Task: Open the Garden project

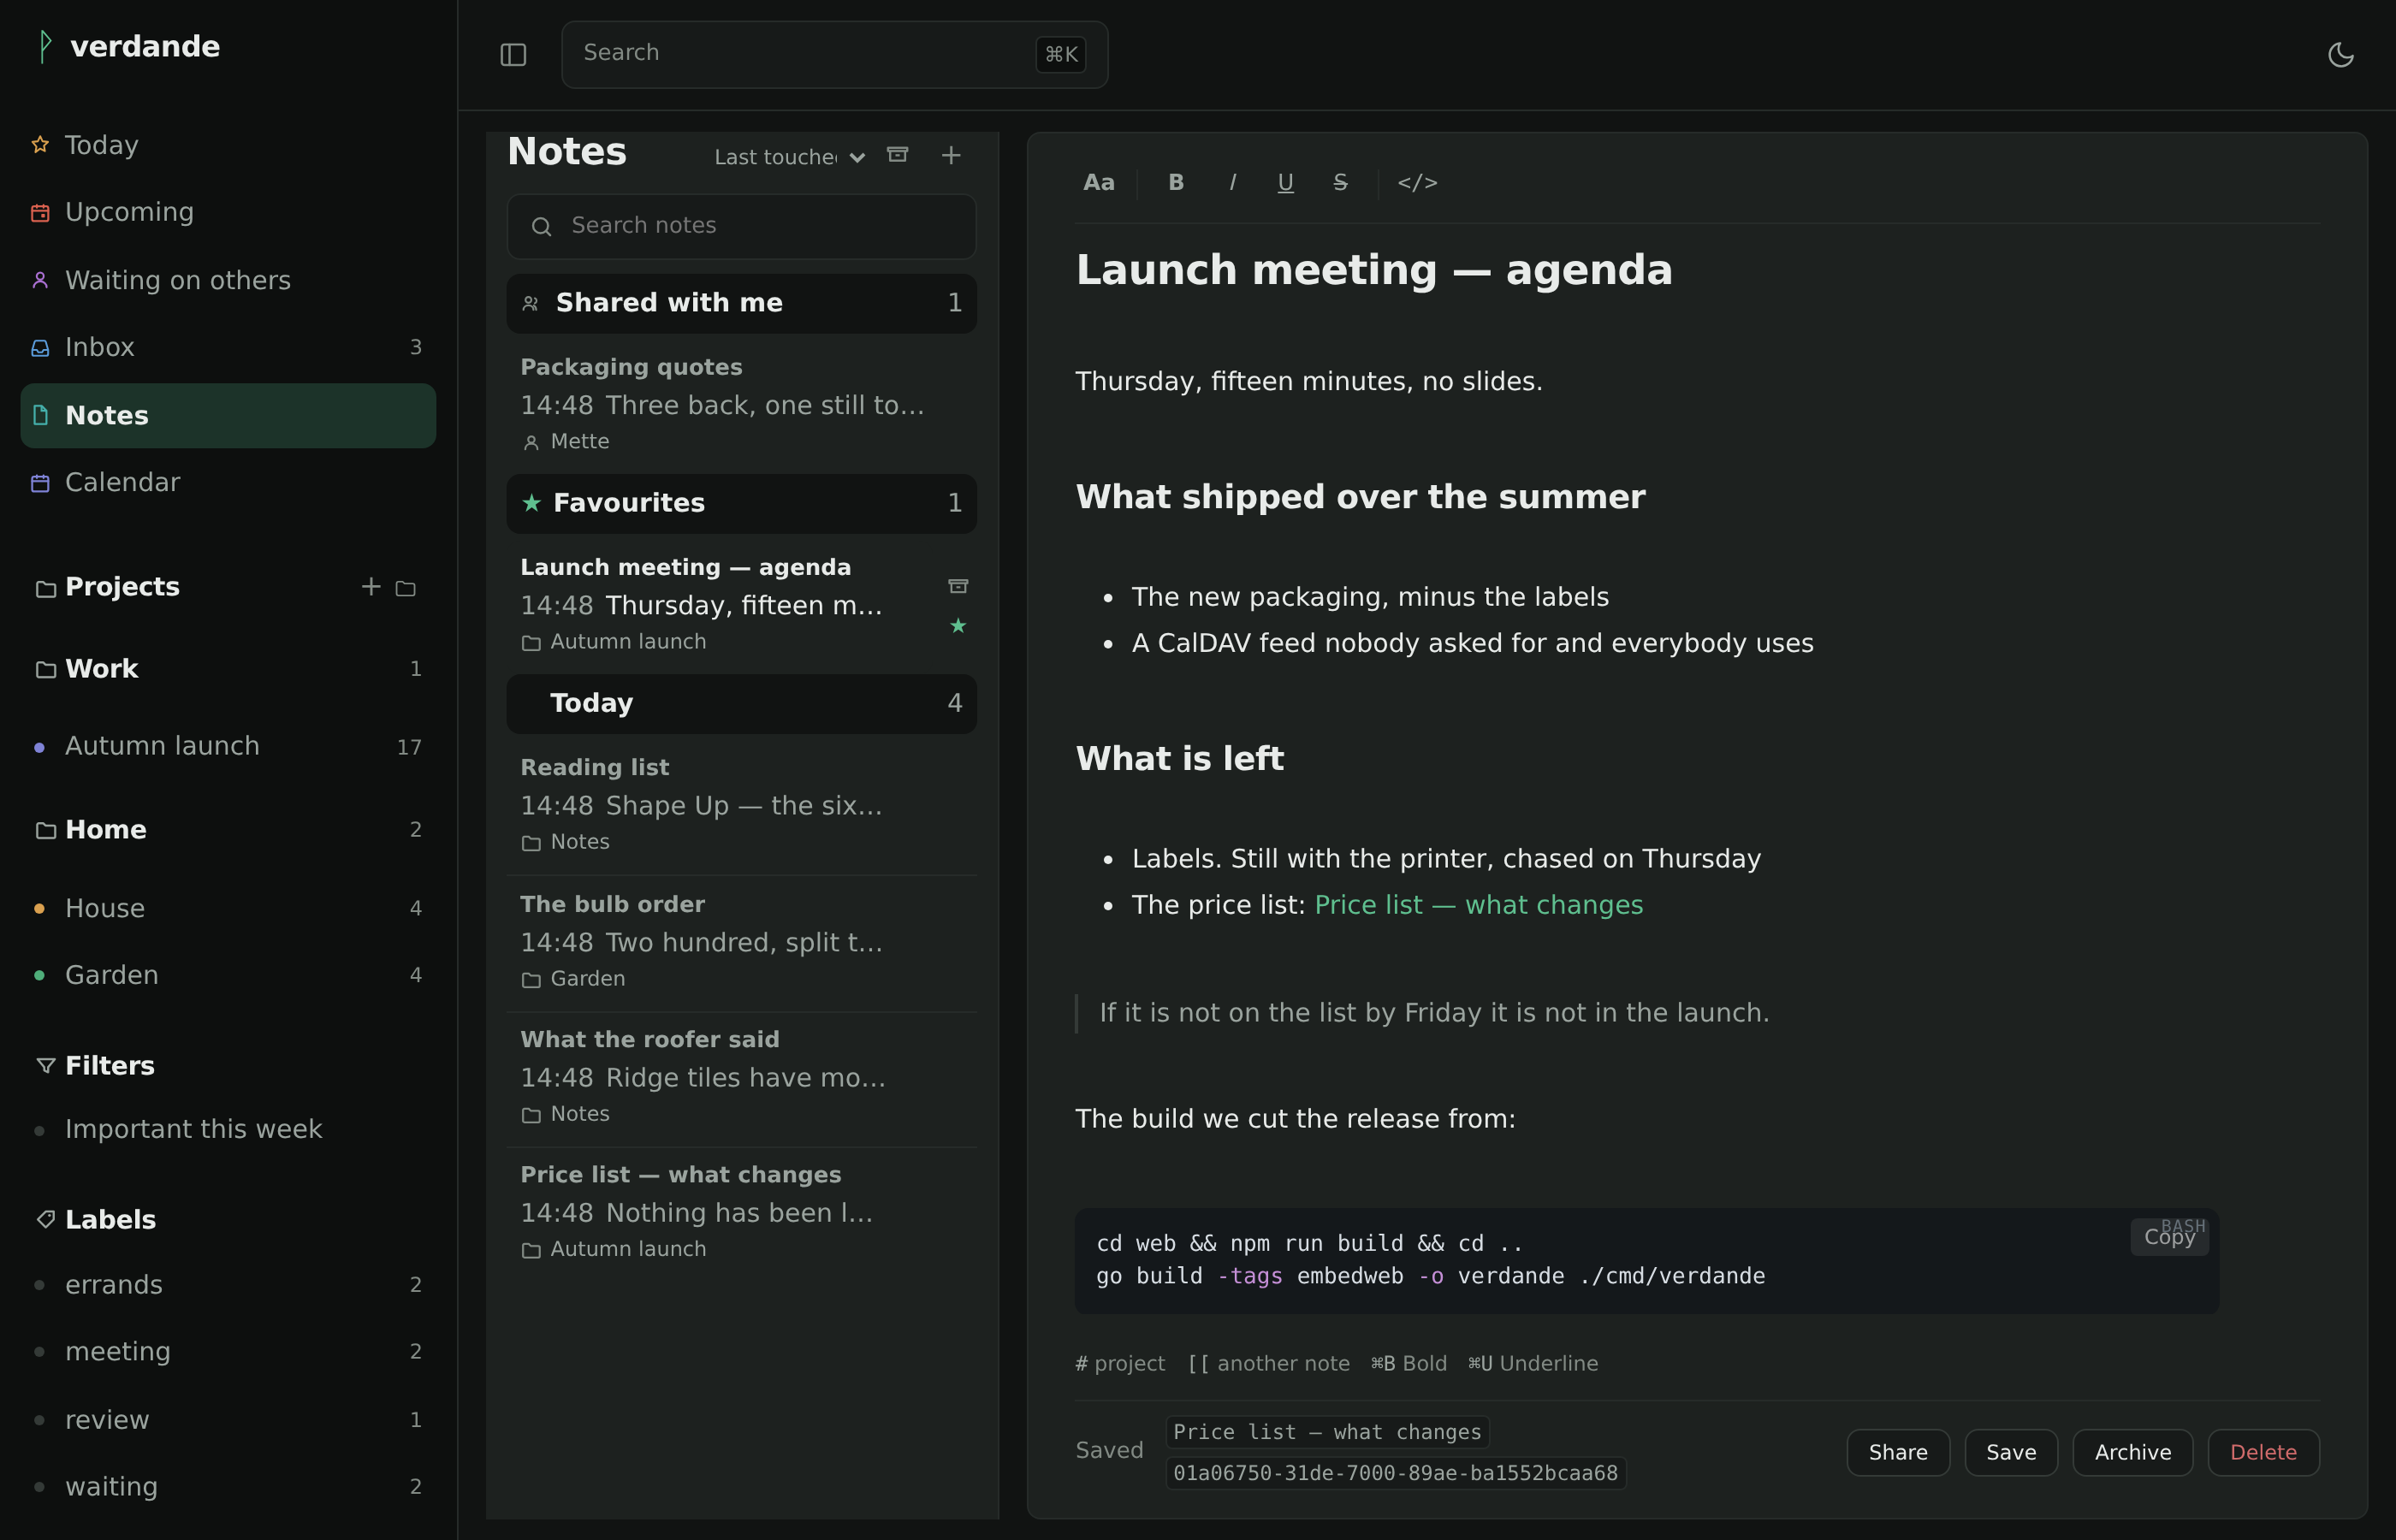Action: (228, 975)
